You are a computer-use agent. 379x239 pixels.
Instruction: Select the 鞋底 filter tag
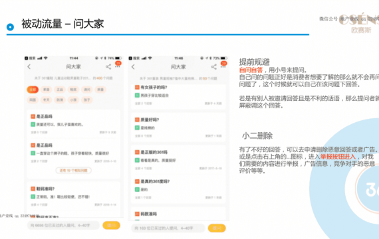pos(73,90)
